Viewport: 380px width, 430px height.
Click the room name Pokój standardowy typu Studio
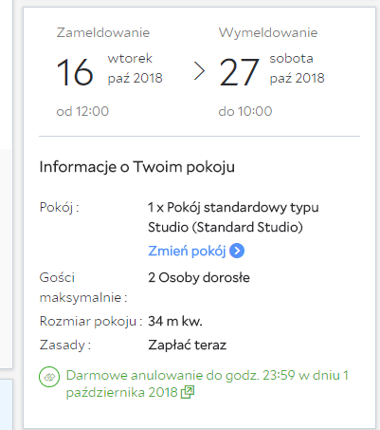[233, 217]
